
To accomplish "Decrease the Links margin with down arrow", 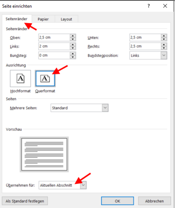I will pos(73,48).
